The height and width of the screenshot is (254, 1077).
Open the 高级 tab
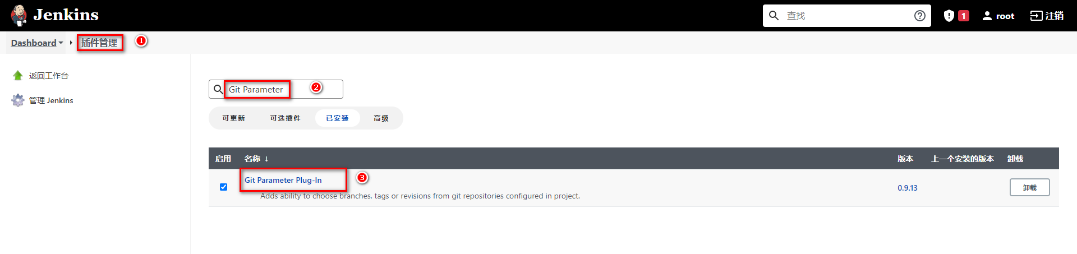[381, 118]
